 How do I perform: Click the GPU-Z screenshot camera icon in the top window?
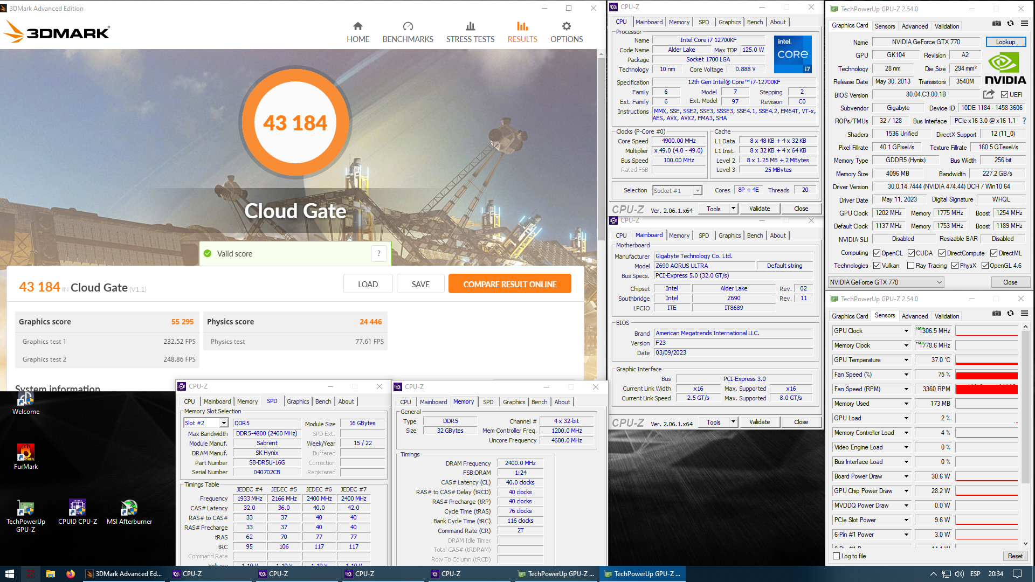pyautogui.click(x=997, y=23)
